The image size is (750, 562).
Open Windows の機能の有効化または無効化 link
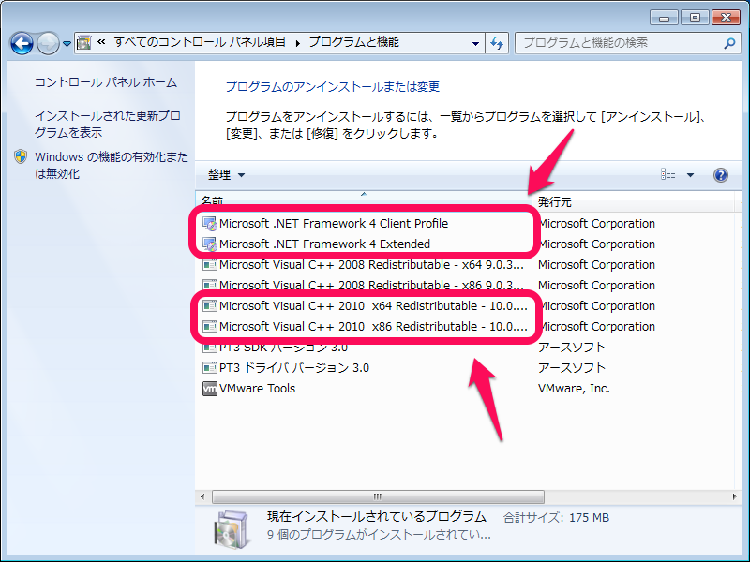112,166
